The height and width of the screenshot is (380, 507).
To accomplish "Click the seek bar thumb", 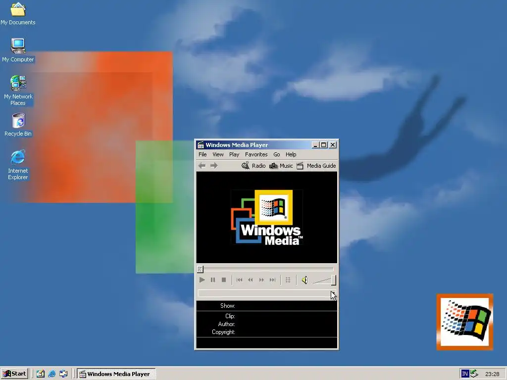I will click(200, 269).
